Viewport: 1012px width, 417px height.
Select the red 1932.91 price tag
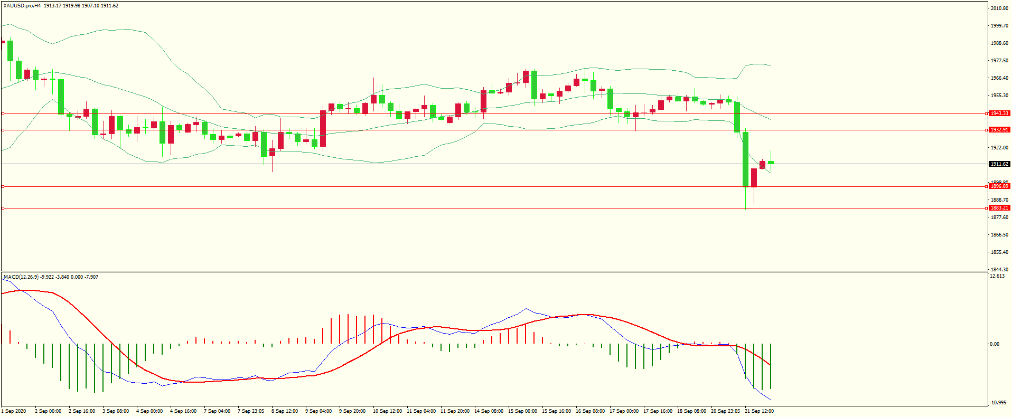coord(999,130)
